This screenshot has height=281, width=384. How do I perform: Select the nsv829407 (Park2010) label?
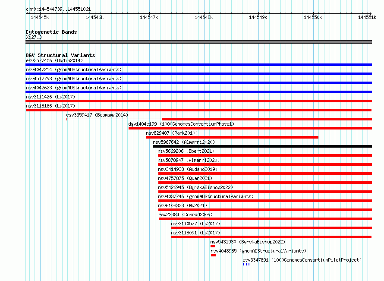[172, 133]
